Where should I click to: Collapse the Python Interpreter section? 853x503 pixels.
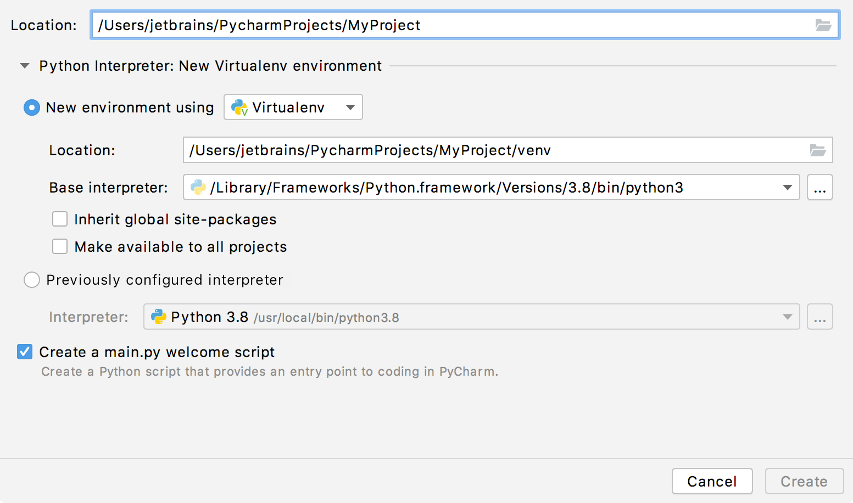[x=25, y=66]
